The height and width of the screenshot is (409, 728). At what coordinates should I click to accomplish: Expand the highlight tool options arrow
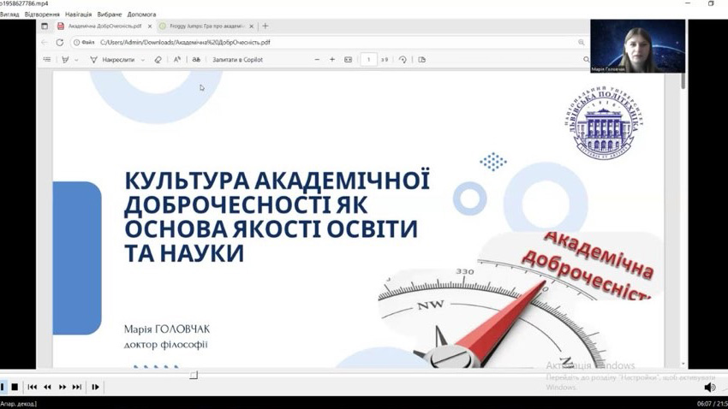pyautogui.click(x=76, y=60)
